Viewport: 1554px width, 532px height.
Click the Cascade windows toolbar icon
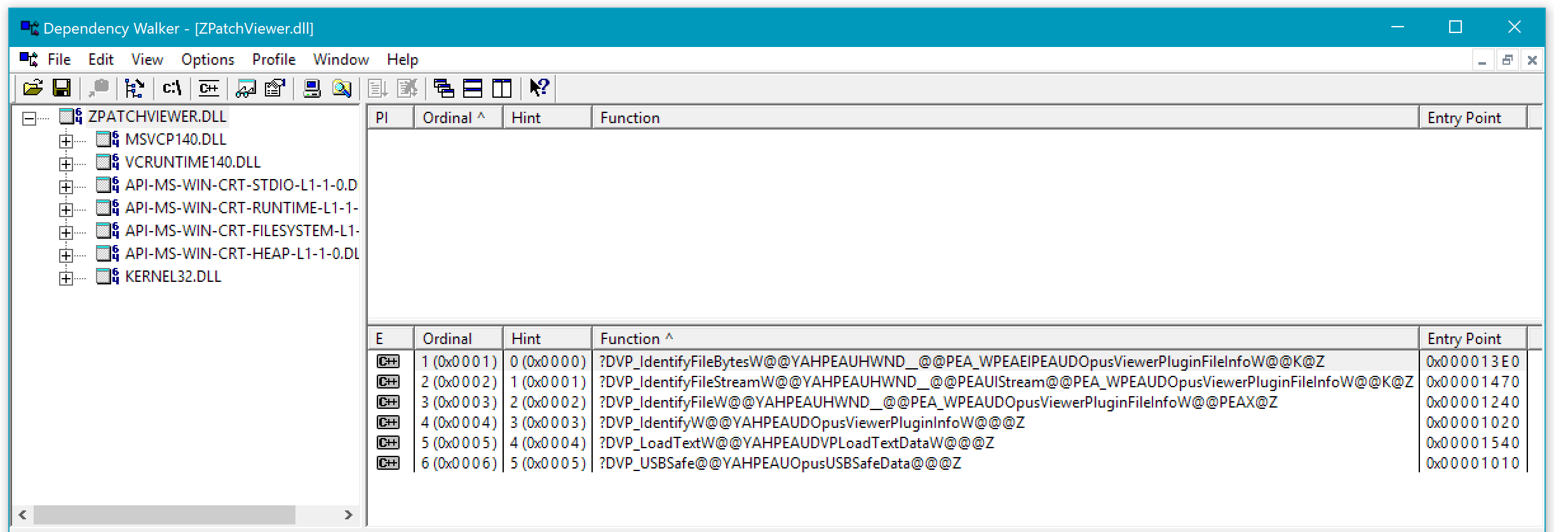[x=443, y=88]
